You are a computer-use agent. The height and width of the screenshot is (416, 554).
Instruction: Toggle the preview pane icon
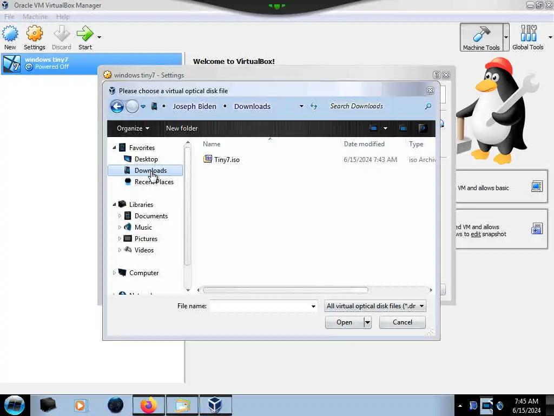click(403, 128)
